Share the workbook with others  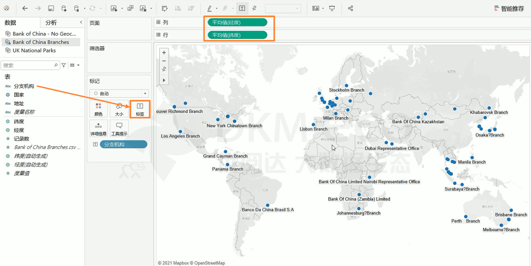pyautogui.click(x=351, y=8)
